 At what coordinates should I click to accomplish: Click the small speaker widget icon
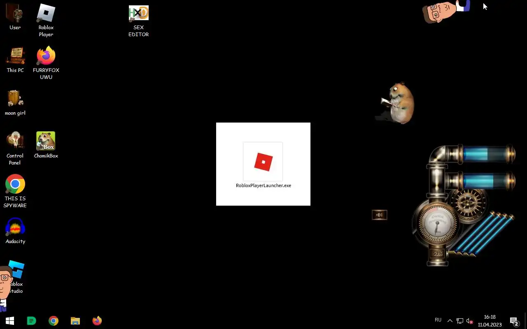tap(380, 215)
